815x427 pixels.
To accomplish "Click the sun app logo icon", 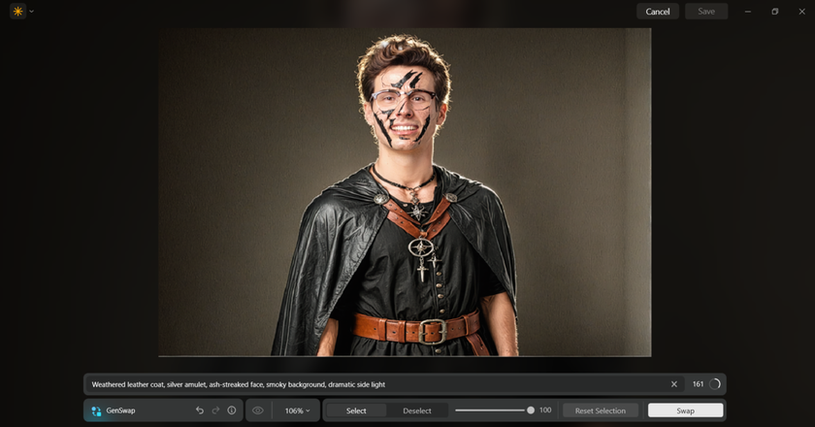I will coord(17,12).
